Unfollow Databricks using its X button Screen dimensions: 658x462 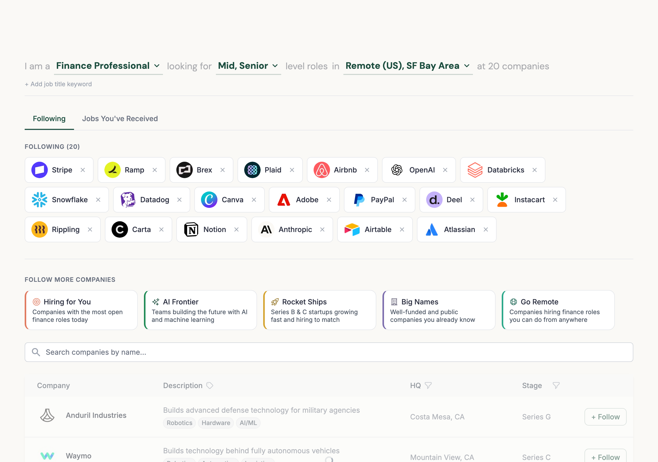tap(535, 170)
